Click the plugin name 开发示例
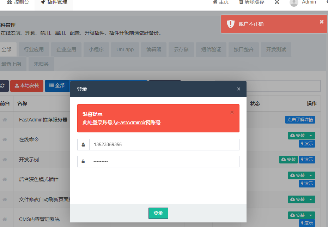This screenshot has height=227, width=328. click(29, 160)
